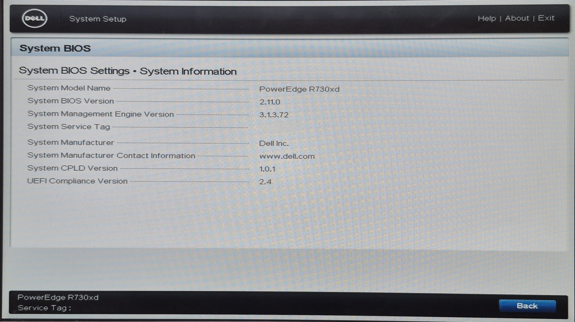Select the PowerEdge R730xd model value
The height and width of the screenshot is (322, 575).
(299, 89)
